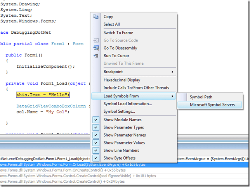Click the Run To Cursor icon

96,56
